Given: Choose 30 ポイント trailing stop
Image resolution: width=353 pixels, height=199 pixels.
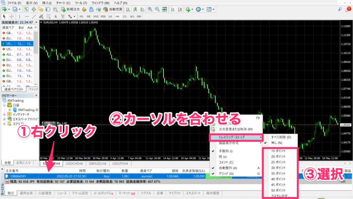Looking at the screenshot, I should click(278, 168).
